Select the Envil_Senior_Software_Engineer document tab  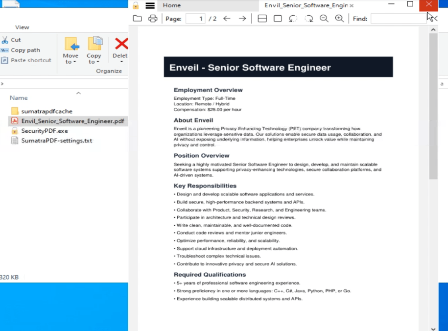pyautogui.click(x=306, y=5)
